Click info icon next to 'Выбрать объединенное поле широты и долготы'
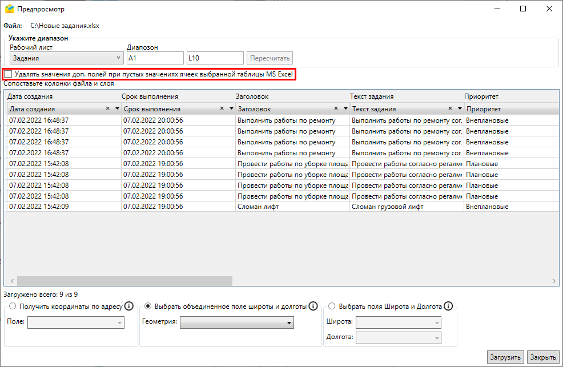Viewport: 563px width, 367px height. 313,306
